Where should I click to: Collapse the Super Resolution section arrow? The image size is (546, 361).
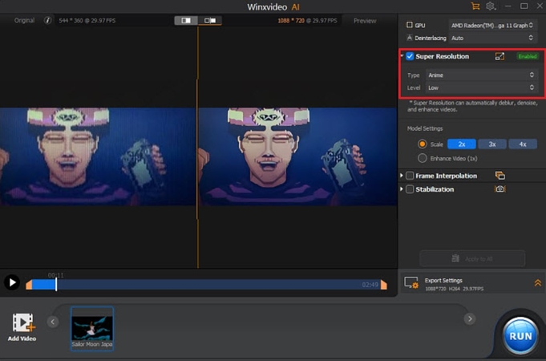coord(402,55)
